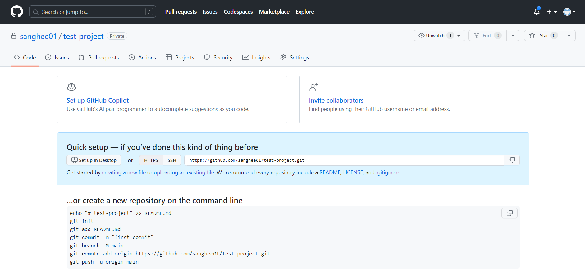Screen dimensions: 585x275
Task: Select the SSH protocol option
Action: [172, 160]
